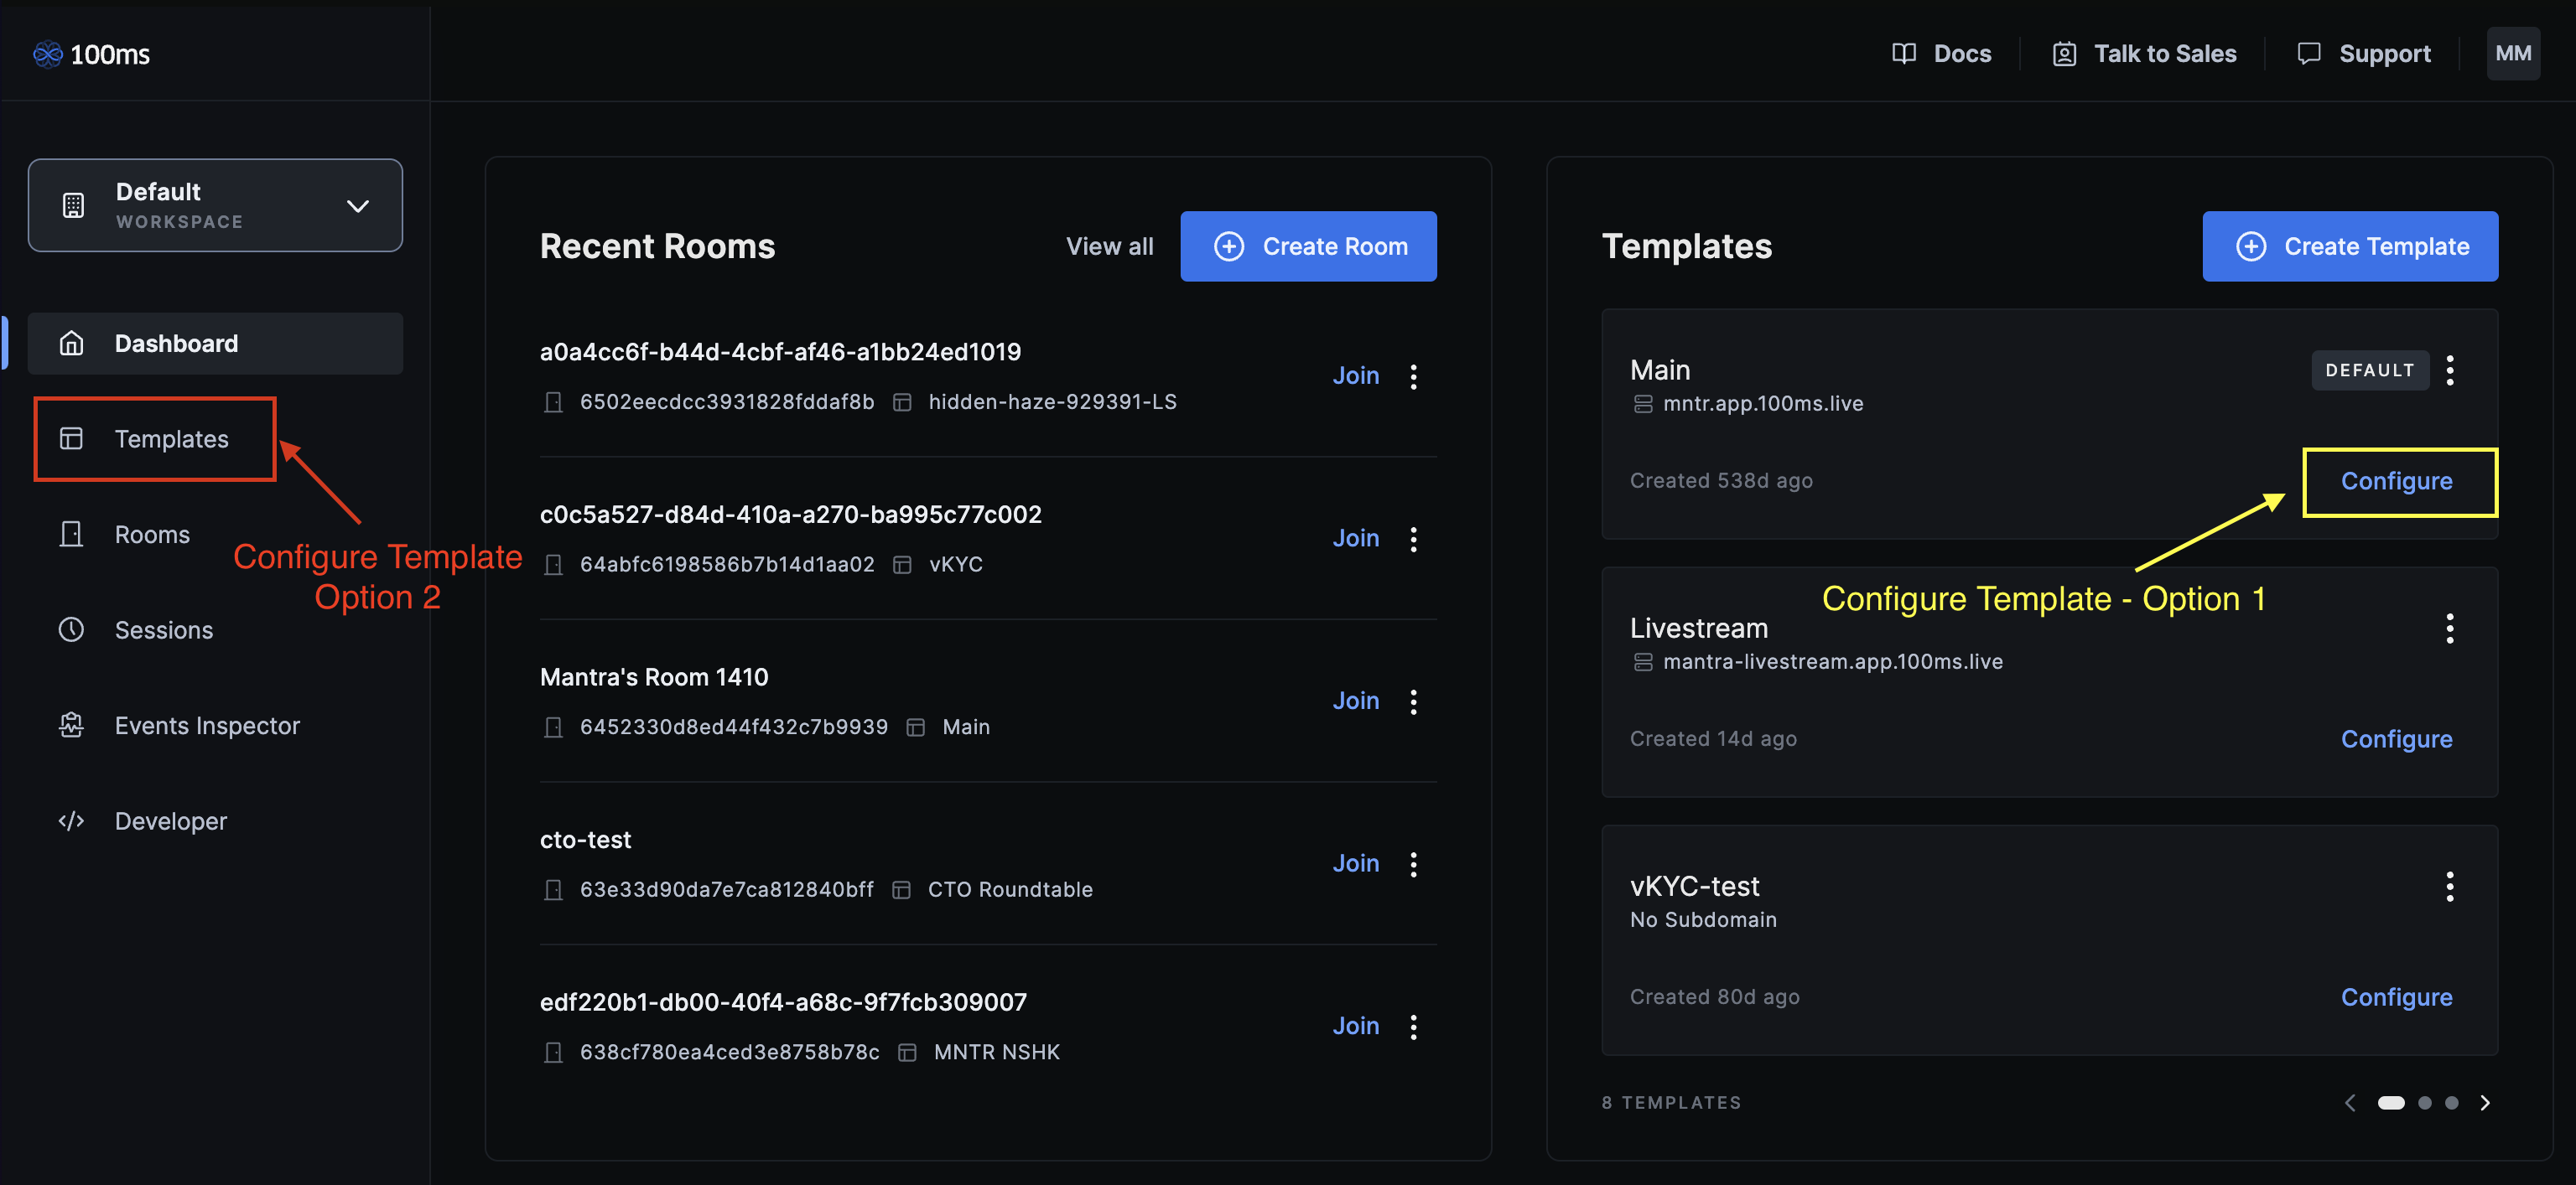Click the 8 TEMPLATES count label

1671,1103
